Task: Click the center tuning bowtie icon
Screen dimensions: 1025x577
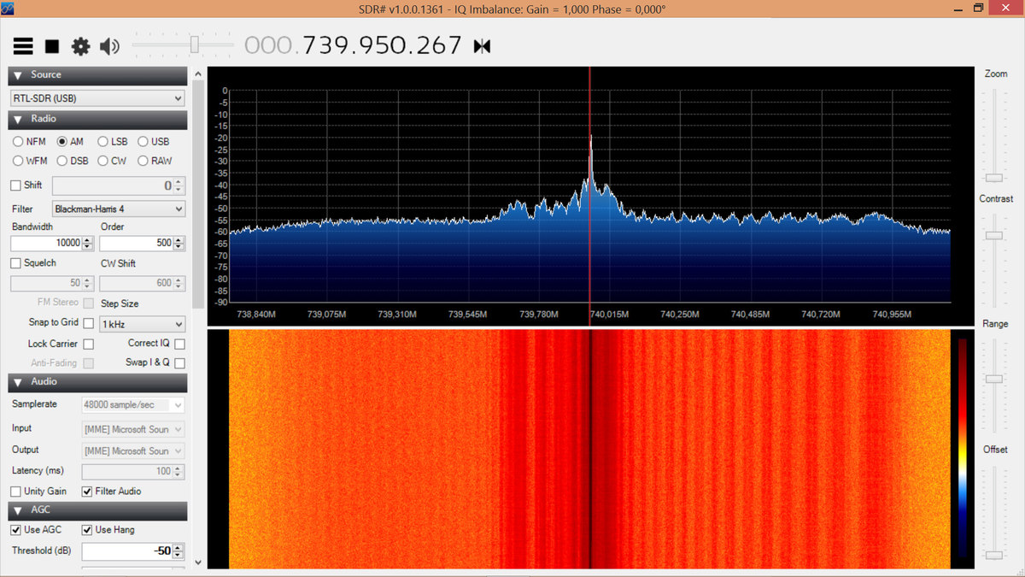Action: pos(482,46)
